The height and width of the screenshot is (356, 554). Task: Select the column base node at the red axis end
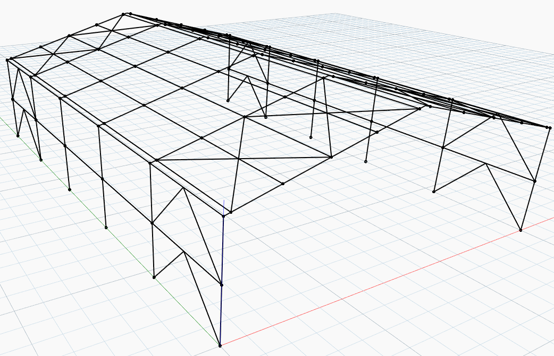pos(521,230)
